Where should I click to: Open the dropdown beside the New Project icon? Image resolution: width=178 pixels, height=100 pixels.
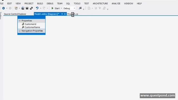(x=19, y=8)
